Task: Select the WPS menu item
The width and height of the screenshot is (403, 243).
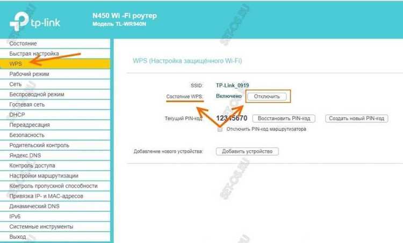Action: (x=55, y=64)
